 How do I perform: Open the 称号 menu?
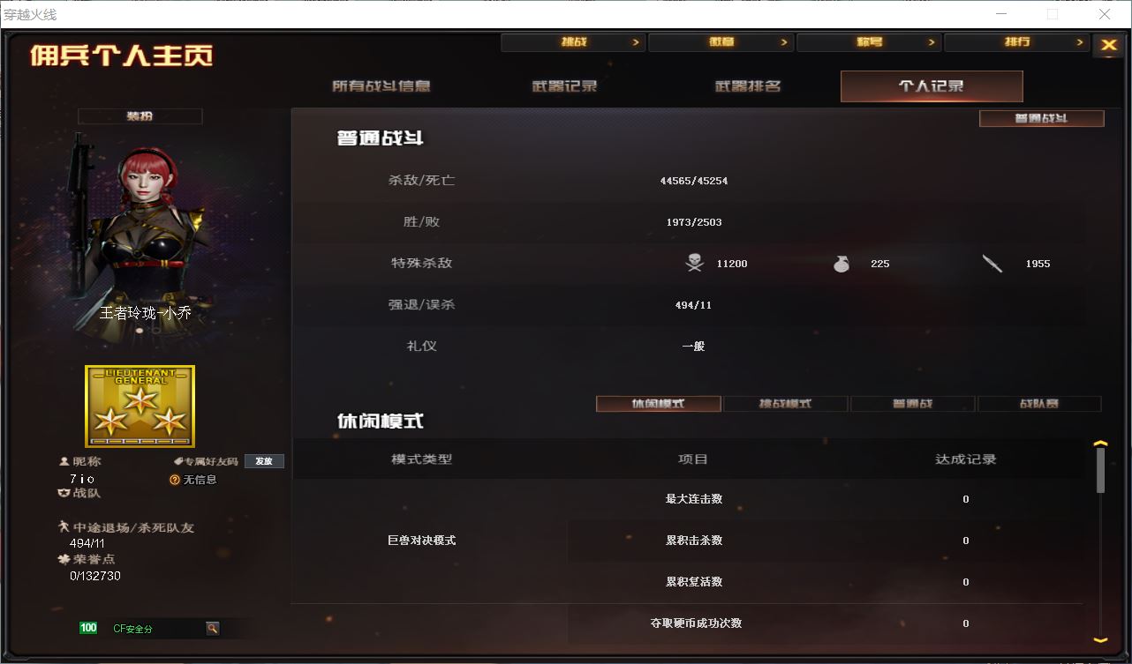click(x=869, y=42)
